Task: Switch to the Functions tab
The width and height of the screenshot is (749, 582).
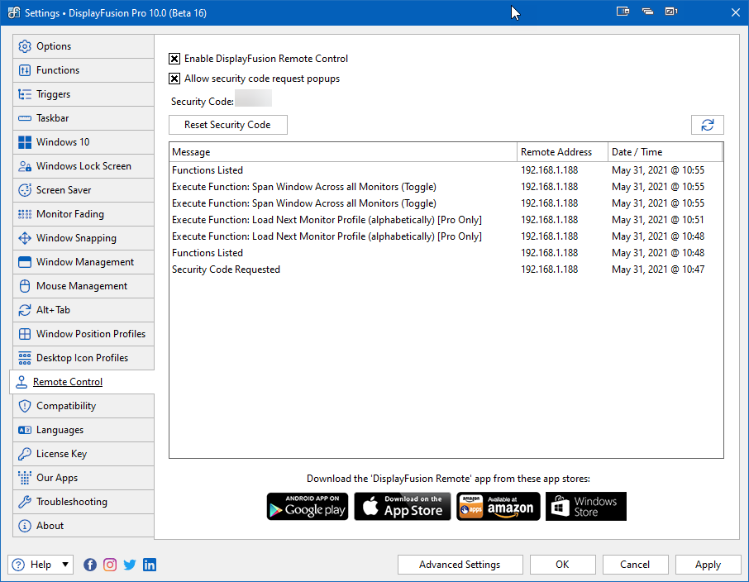Action: coord(83,70)
